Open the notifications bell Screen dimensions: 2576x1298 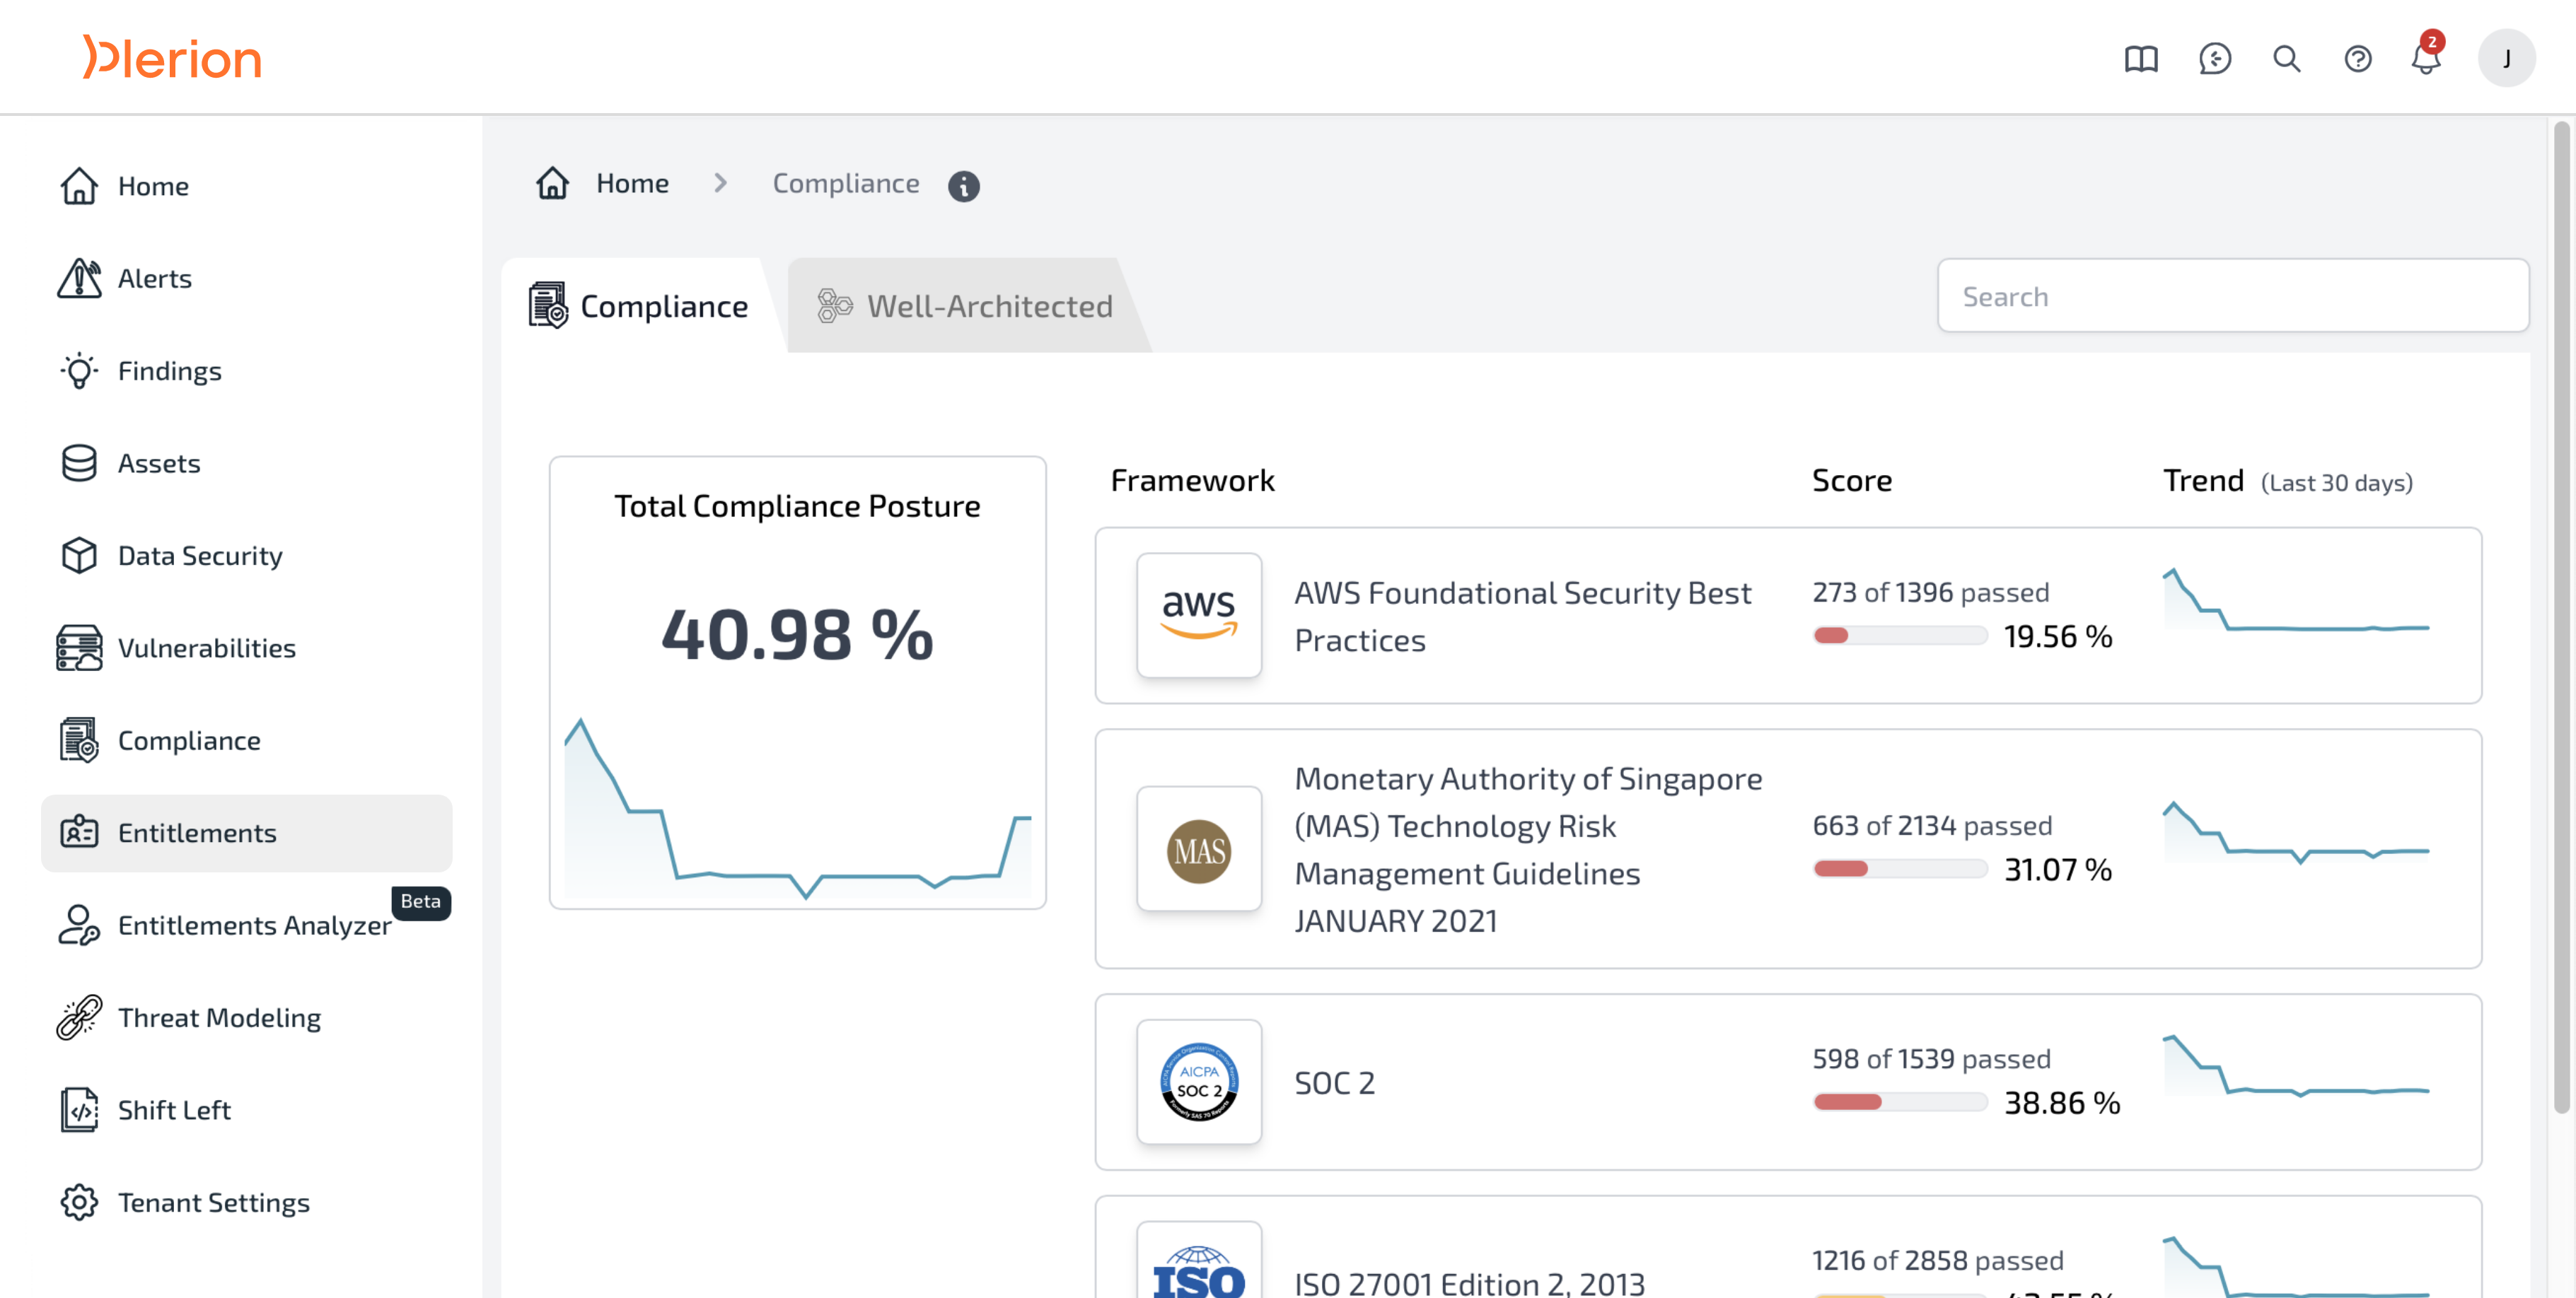pos(2425,59)
